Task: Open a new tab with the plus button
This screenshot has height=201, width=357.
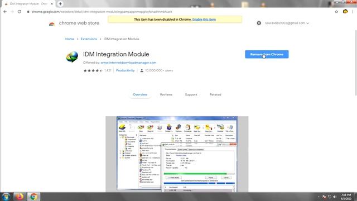Action: click(60, 4)
